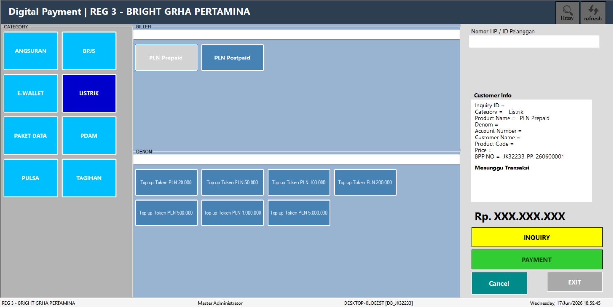The width and height of the screenshot is (613, 307).
Task: Switch to the PLN Postpaid biller
Action: coord(232,58)
